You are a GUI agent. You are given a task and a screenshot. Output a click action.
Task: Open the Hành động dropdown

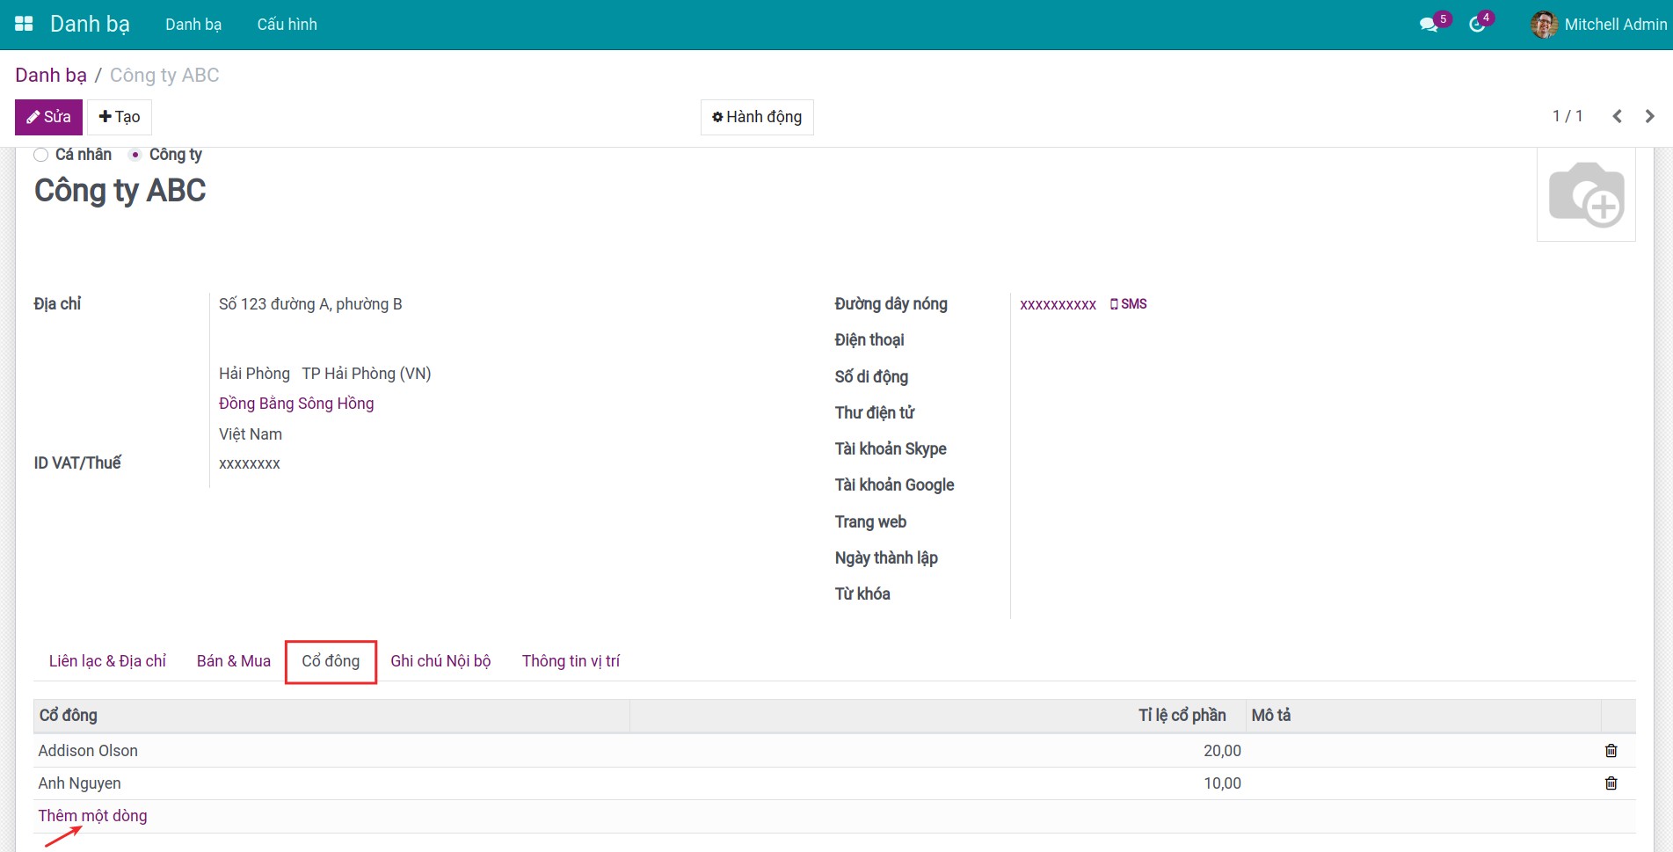[x=757, y=117]
